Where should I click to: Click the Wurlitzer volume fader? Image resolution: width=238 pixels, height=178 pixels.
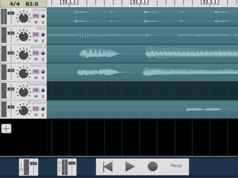11,107
